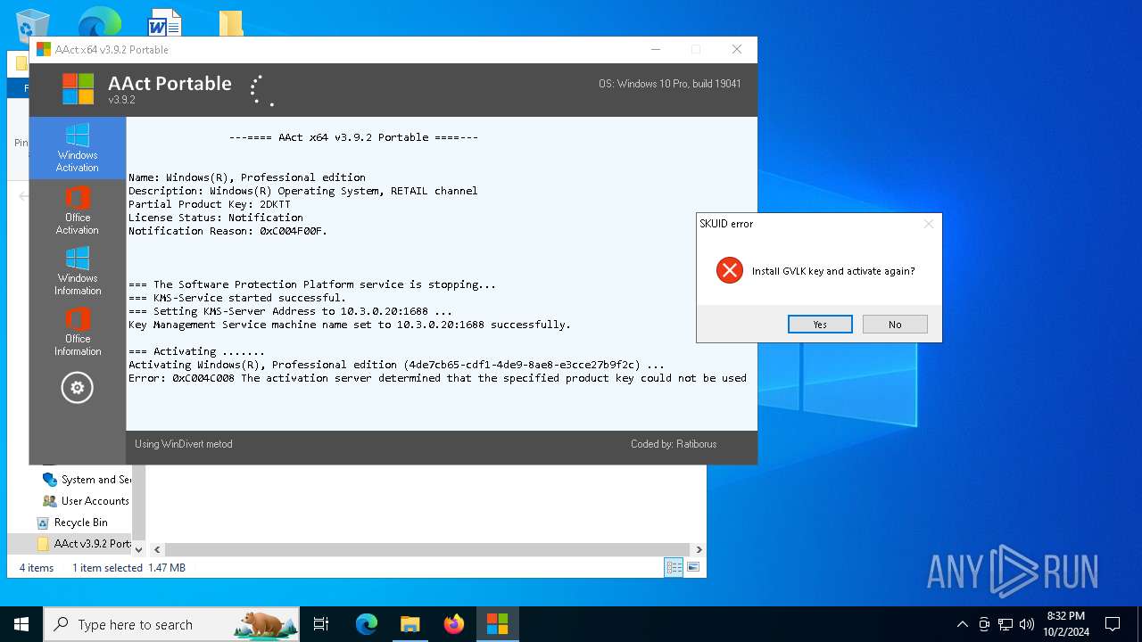Viewport: 1142px width, 642px height.
Task: Open Task View on taskbar
Action: pyautogui.click(x=321, y=624)
